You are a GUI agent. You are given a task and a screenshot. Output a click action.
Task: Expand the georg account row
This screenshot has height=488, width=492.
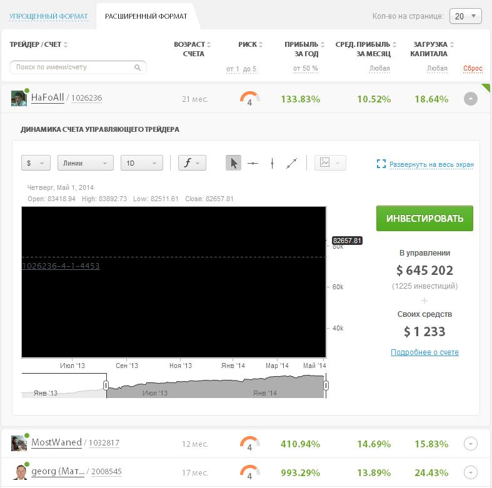[471, 472]
